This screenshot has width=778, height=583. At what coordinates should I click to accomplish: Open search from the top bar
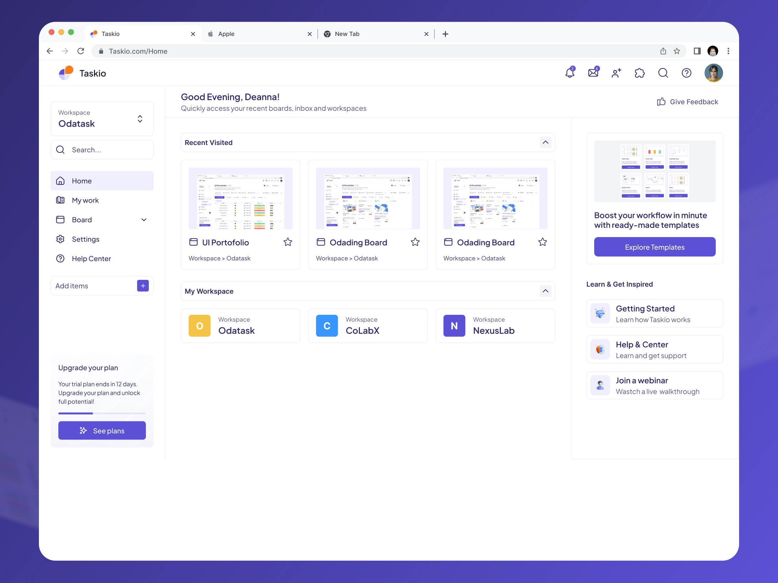click(663, 73)
